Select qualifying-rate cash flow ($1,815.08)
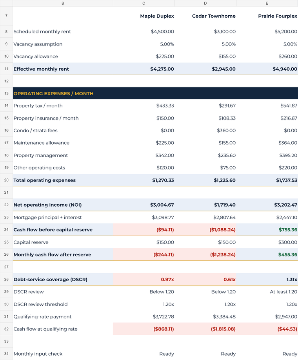Screen dimensions: 298x360 pos(205,329)
